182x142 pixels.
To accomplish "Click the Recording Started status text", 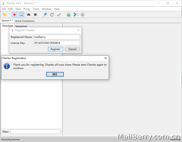I will (10, 140).
